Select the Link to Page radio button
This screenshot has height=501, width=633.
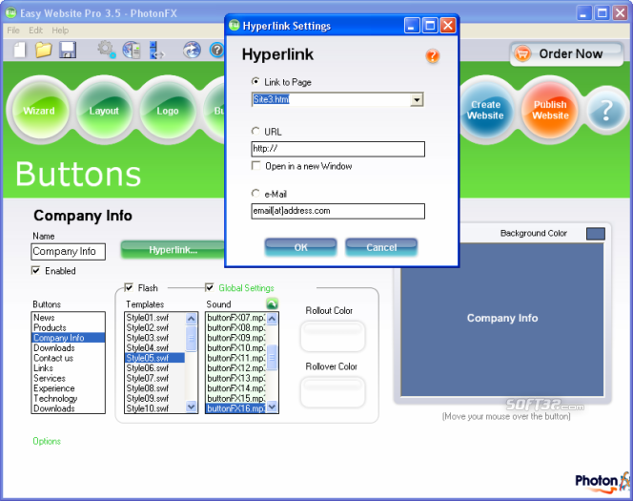click(255, 82)
